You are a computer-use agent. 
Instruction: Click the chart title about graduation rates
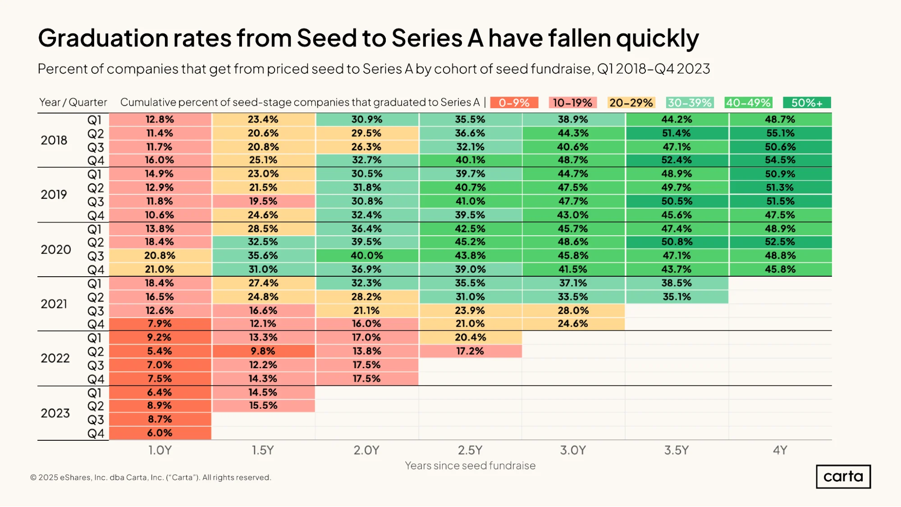coord(368,38)
